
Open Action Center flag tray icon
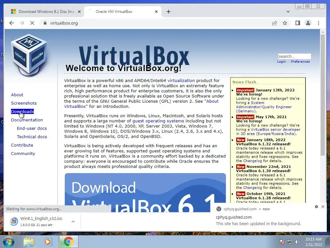(282, 242)
